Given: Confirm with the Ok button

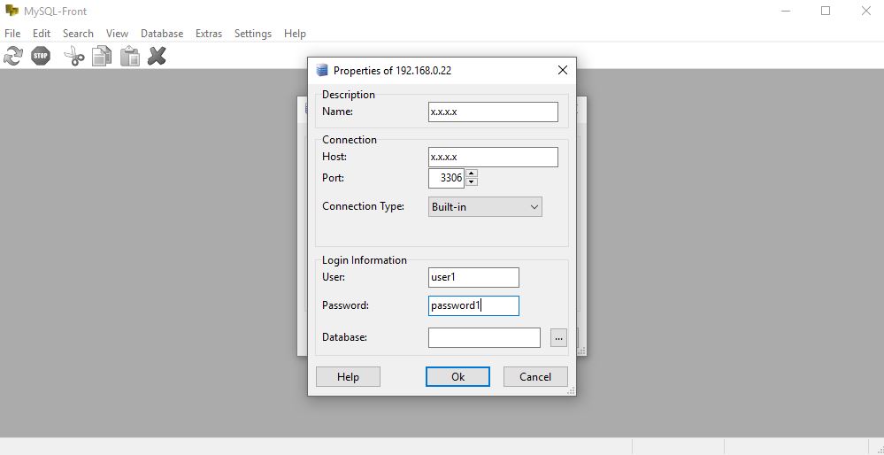Looking at the screenshot, I should click(x=457, y=376).
